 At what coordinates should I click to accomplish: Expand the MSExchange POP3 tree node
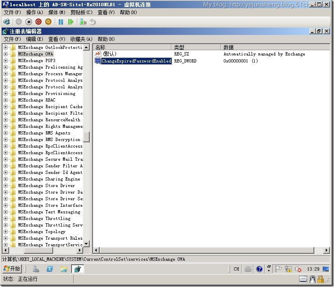click(5, 61)
